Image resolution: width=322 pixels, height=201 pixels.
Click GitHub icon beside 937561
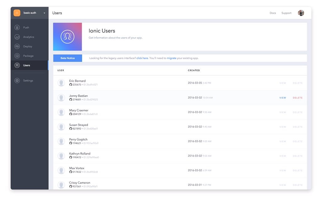tap(71, 187)
